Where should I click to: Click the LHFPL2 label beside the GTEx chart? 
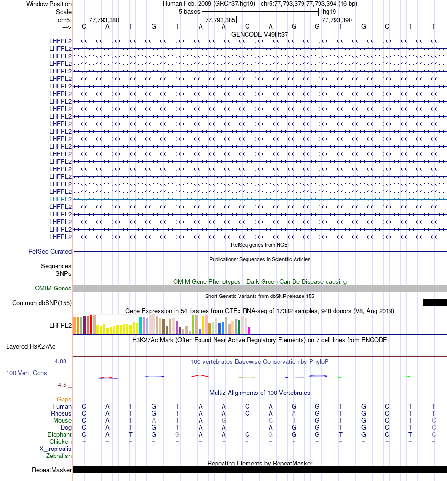(60, 325)
